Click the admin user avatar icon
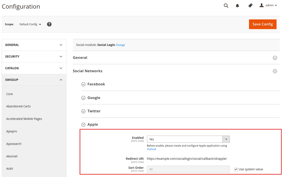Viewport: 283px width, 177px height. (262, 5)
